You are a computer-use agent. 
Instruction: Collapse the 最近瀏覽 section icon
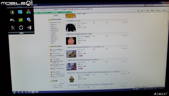pos(51,81)
